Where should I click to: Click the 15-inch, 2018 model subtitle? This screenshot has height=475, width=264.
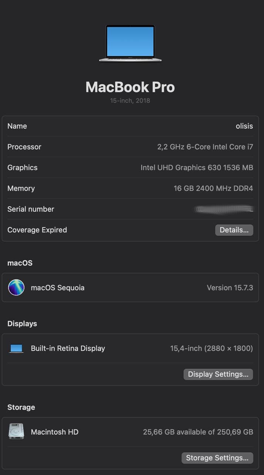[x=130, y=101]
